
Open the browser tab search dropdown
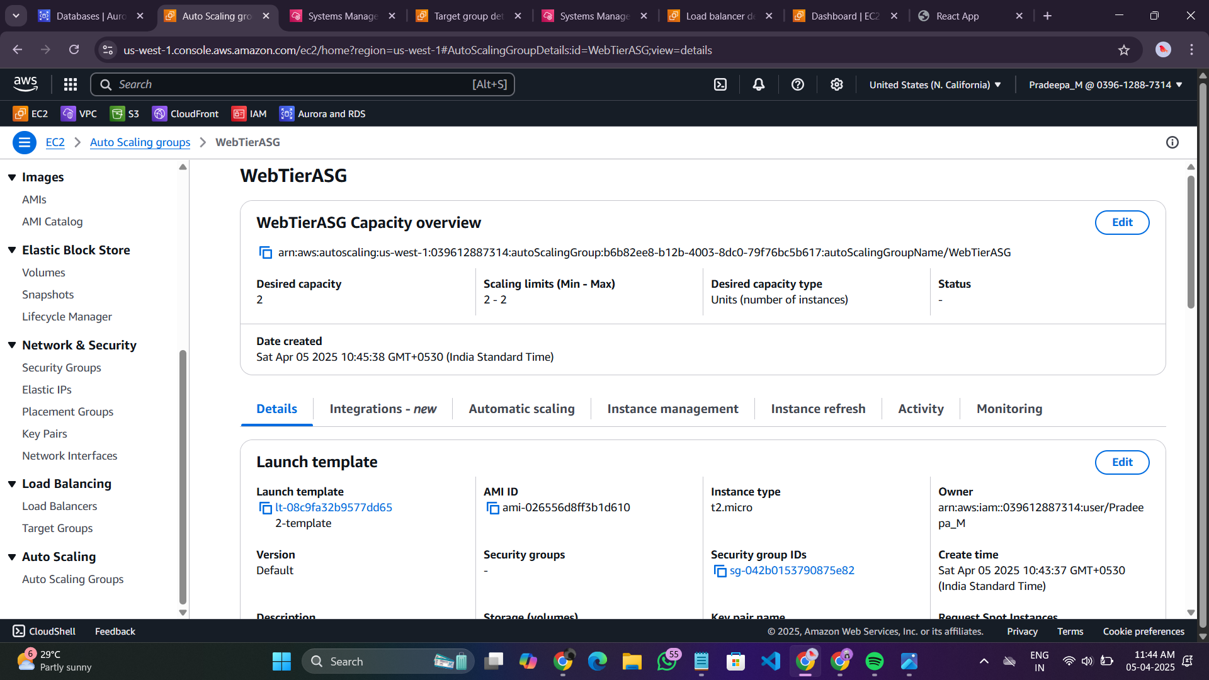coord(16,16)
